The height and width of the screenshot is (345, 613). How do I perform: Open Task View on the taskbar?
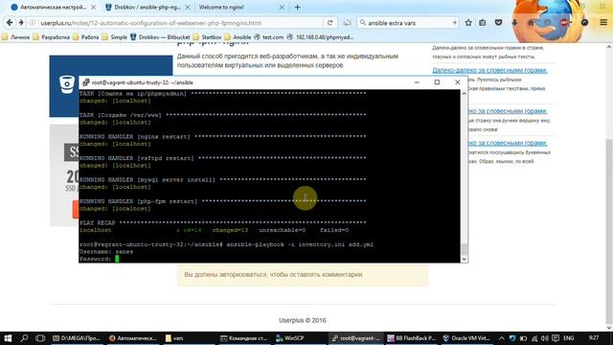click(x=40, y=338)
